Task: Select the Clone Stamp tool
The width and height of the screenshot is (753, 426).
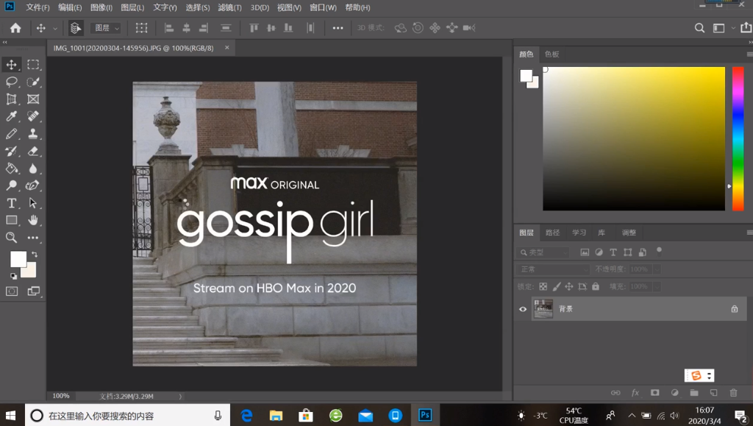Action: pos(33,133)
